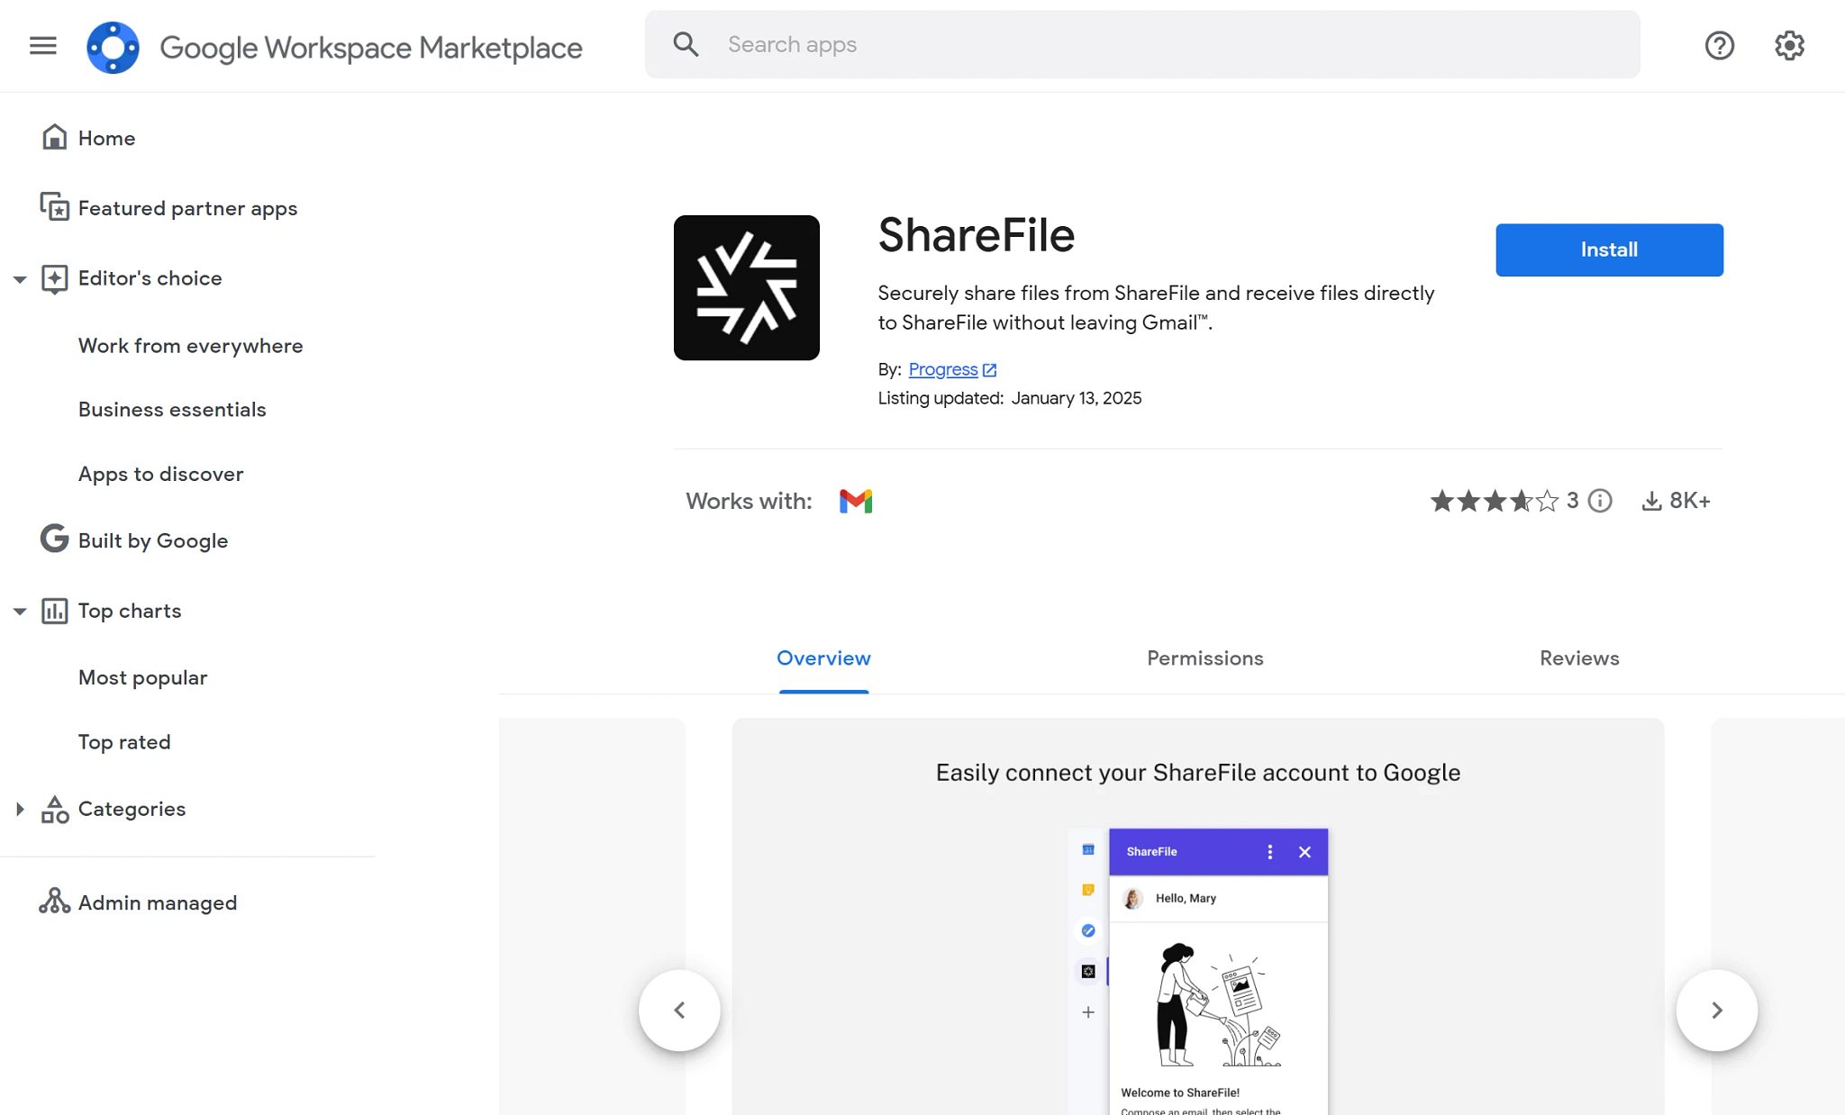Open Admin managed apps
Image resolution: width=1845 pixels, height=1115 pixels.
158,902
